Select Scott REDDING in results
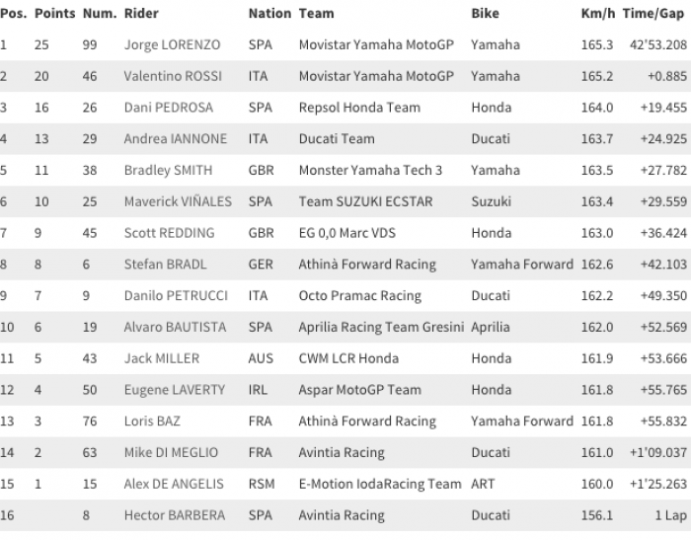691x540 pixels. click(x=169, y=233)
